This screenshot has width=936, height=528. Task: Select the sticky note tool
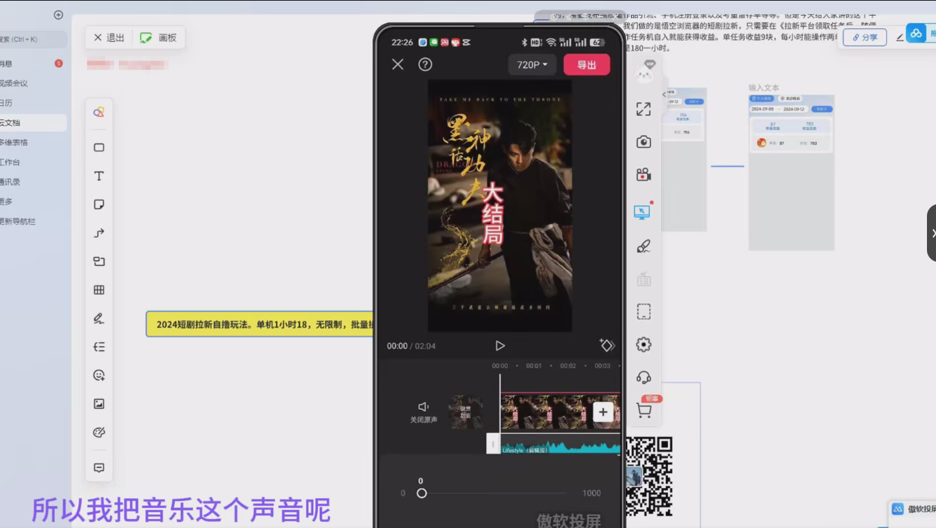(x=99, y=204)
